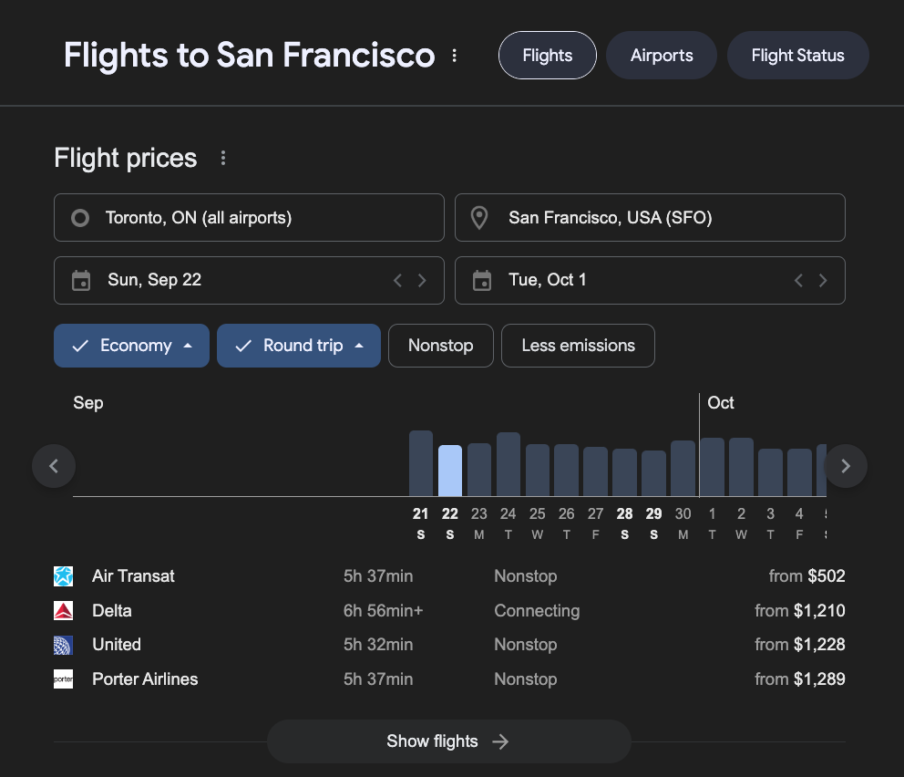Open the Tue, Oct 1 return date picker
Viewport: 904px width, 777px height.
click(650, 280)
